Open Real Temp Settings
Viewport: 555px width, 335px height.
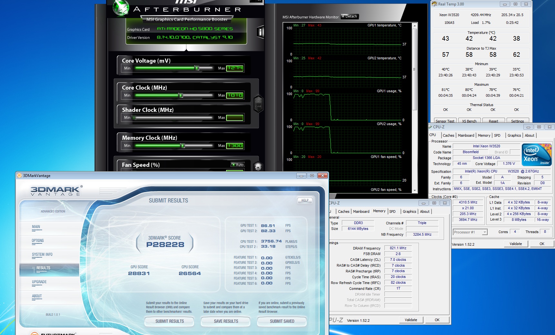pos(518,121)
